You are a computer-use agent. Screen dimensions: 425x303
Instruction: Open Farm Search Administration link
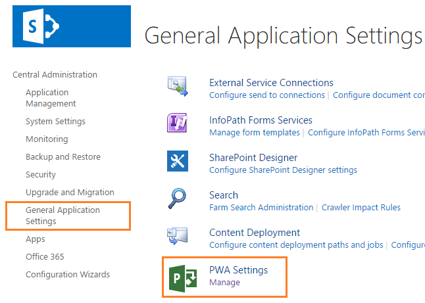(x=261, y=208)
